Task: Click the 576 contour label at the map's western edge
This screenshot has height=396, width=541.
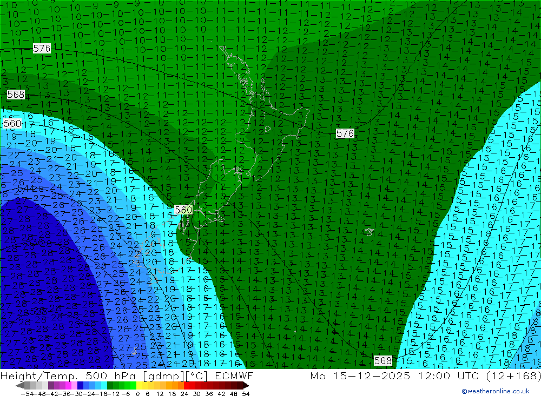Action: pos(42,49)
